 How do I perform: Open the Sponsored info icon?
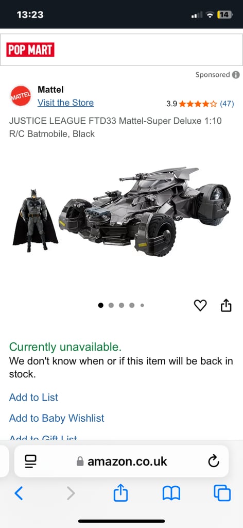[236, 75]
